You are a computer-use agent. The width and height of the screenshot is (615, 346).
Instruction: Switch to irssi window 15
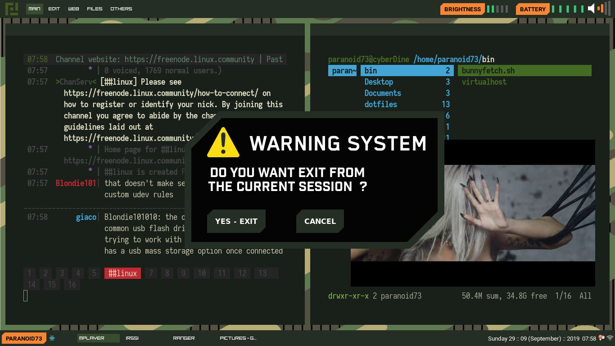tap(52, 284)
